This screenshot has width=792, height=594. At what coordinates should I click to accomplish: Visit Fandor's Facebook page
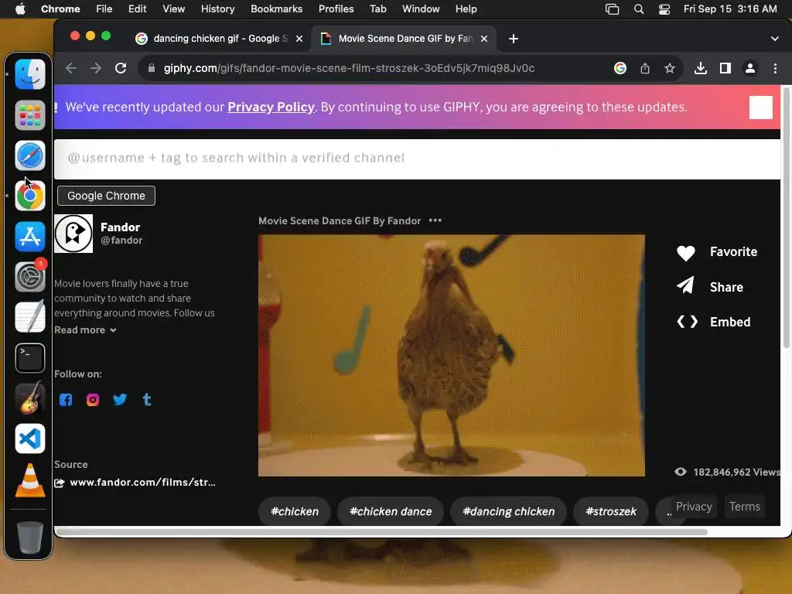(x=66, y=400)
